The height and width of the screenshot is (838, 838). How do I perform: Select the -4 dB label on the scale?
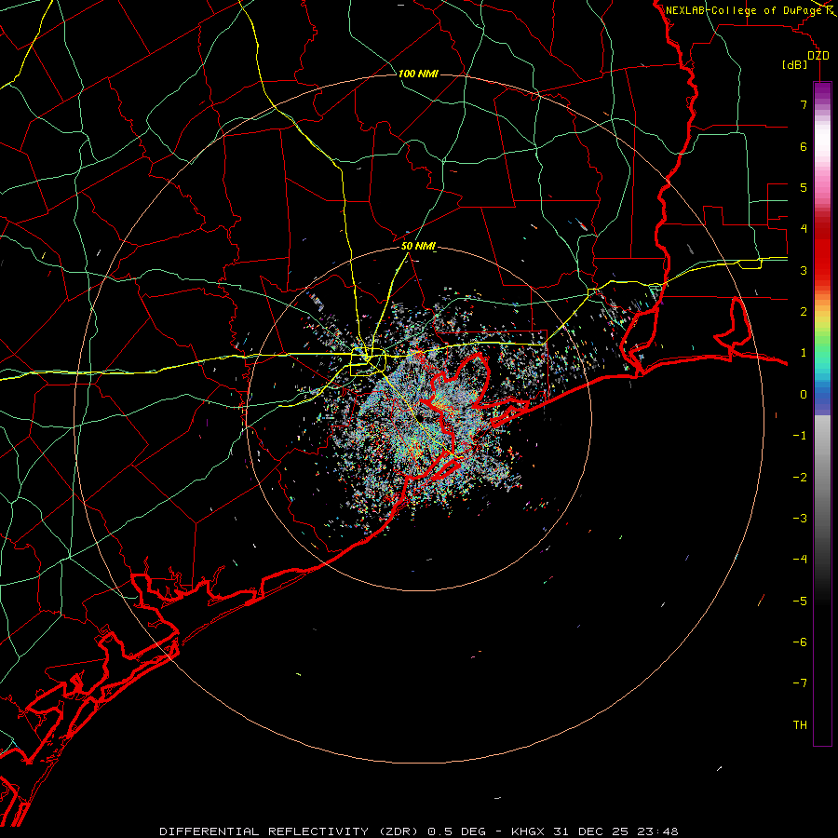[800, 560]
